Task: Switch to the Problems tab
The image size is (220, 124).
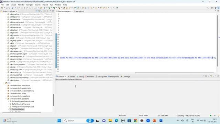Action: tap(89, 76)
